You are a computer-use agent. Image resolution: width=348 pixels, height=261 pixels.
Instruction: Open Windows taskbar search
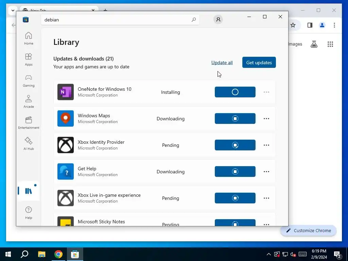[x=24, y=254]
